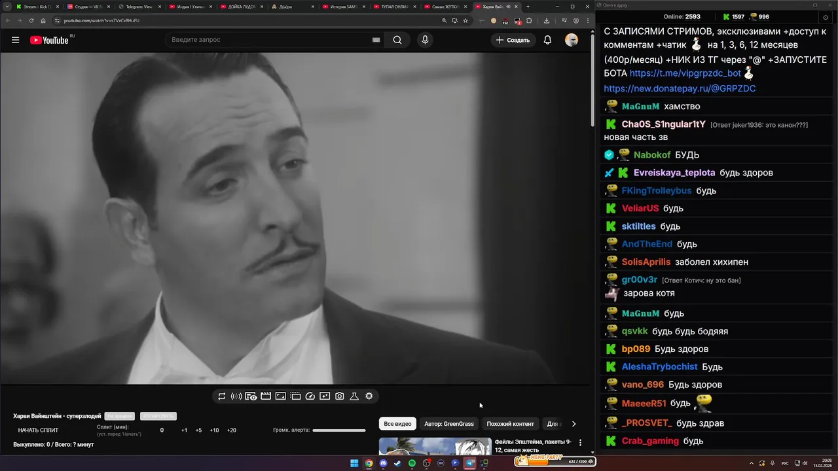The height and width of the screenshot is (471, 838).
Task: Click the browser address bar URL
Action: click(x=101, y=20)
